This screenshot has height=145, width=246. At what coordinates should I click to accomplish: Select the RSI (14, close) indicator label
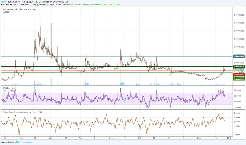coord(9,88)
